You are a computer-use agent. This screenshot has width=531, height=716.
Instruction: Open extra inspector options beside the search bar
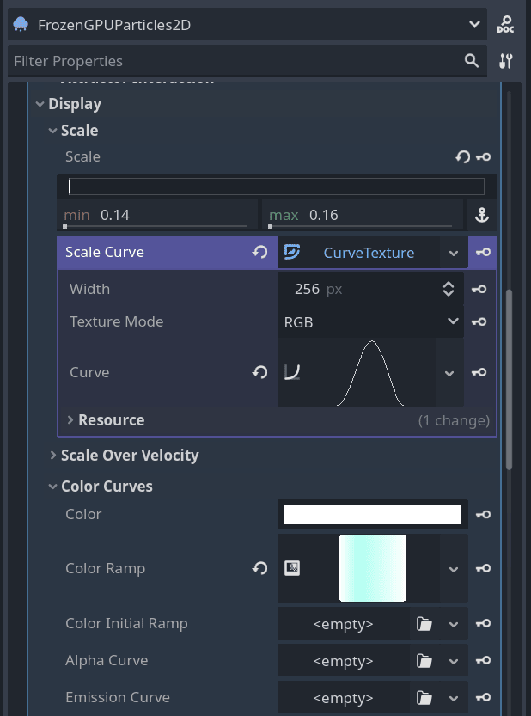(x=505, y=61)
